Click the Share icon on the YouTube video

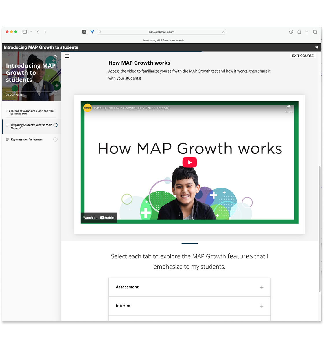pyautogui.click(x=288, y=107)
